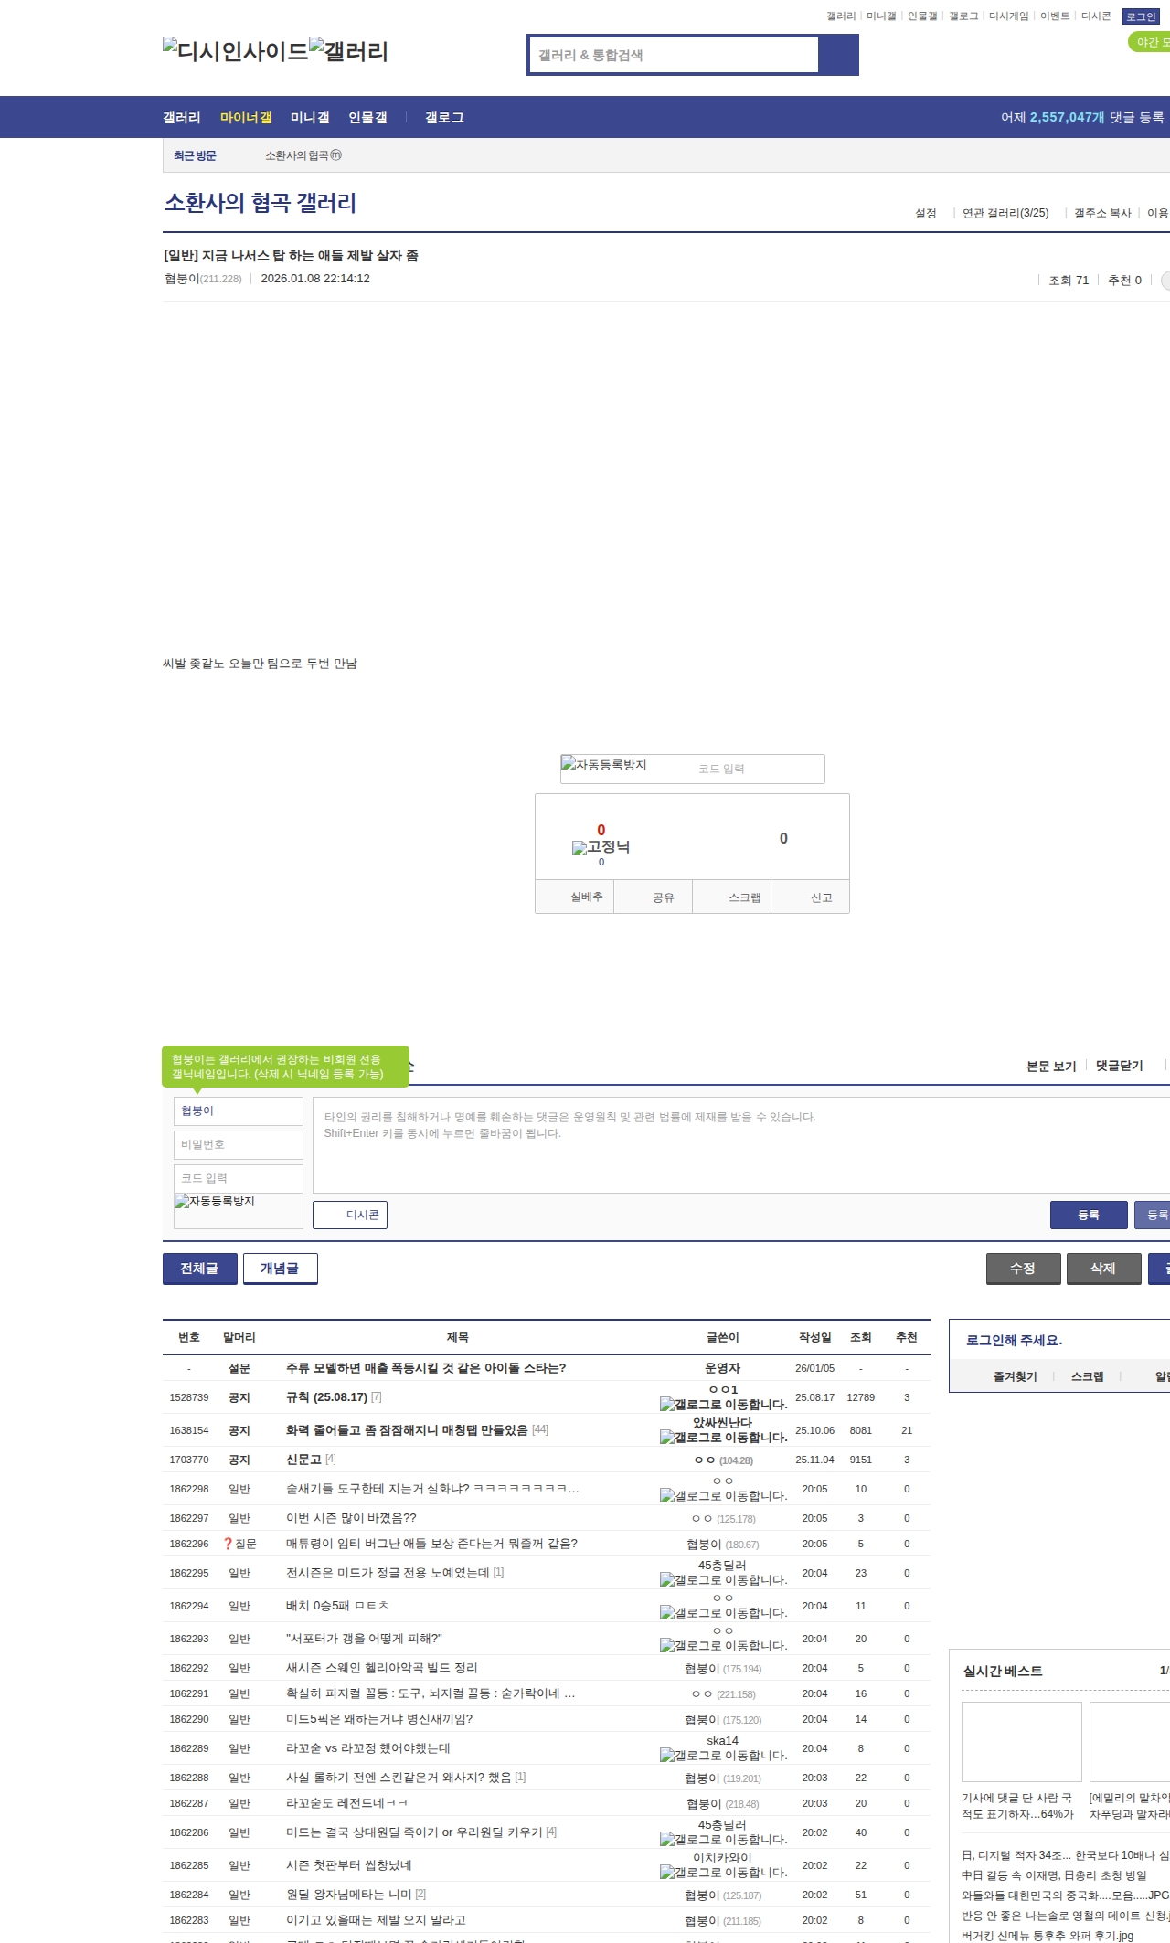Screen dimensions: 1170x1943
Task: Toggle the green 야간 모드 button
Action: [x=1149, y=42]
